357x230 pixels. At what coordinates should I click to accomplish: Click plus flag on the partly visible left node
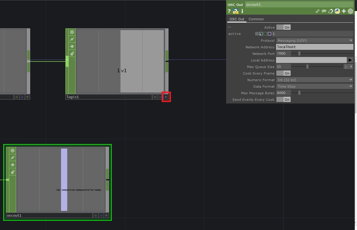(x=27, y=97)
